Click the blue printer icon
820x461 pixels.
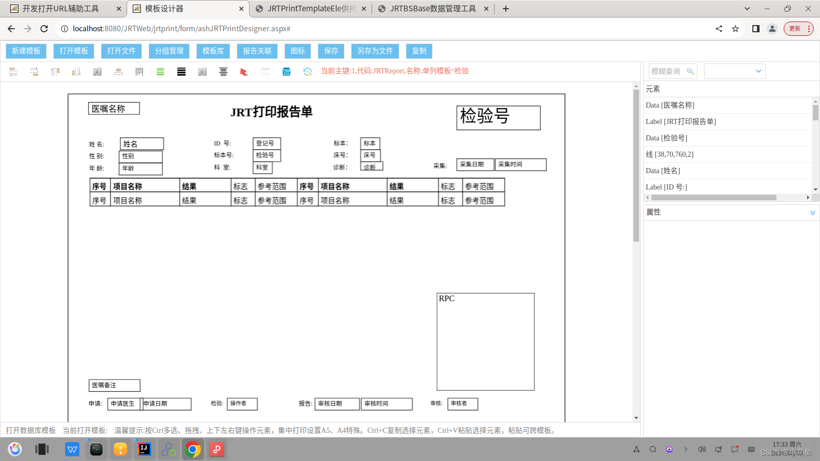click(x=286, y=72)
